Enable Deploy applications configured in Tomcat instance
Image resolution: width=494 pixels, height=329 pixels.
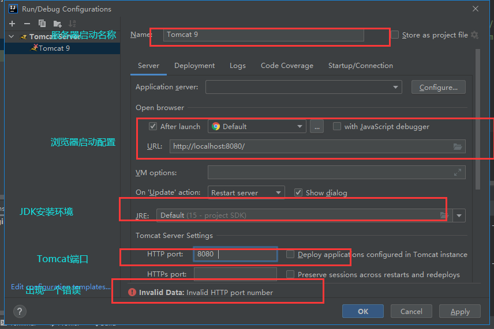tap(290, 254)
